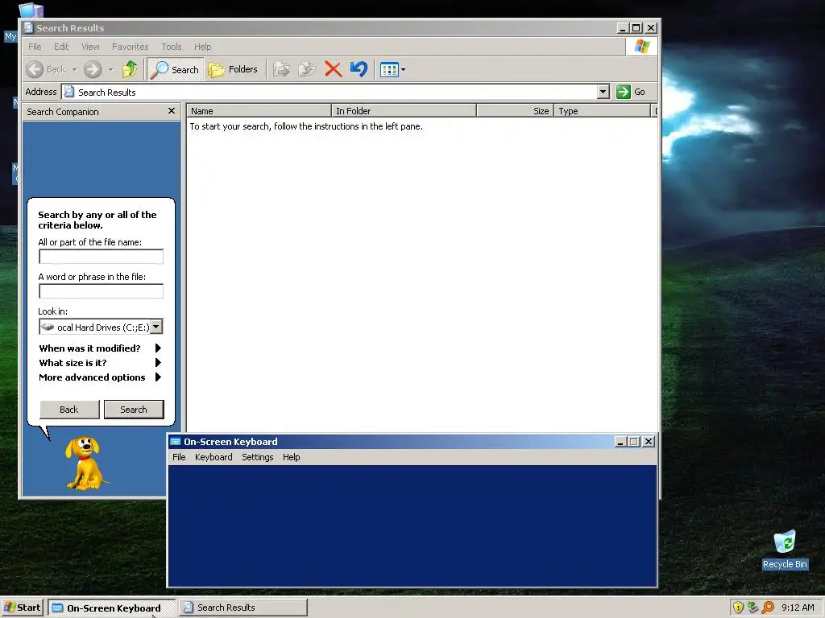Expand More advanced options section

pos(99,377)
